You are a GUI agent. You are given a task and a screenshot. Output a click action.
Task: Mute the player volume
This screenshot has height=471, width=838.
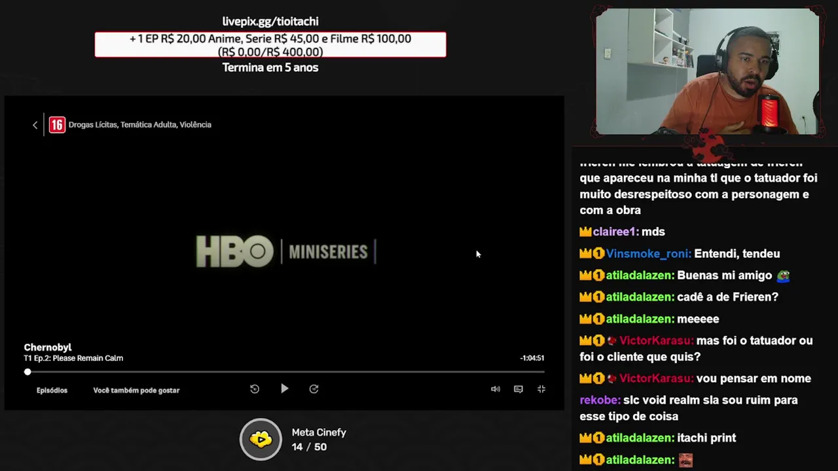click(496, 389)
